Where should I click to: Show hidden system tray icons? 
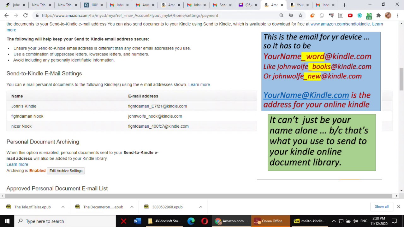pyautogui.click(x=334, y=221)
